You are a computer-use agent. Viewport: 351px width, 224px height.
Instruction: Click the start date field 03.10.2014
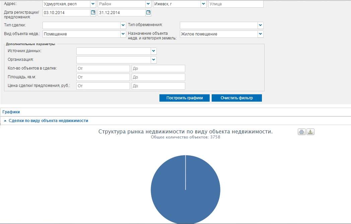67,12
